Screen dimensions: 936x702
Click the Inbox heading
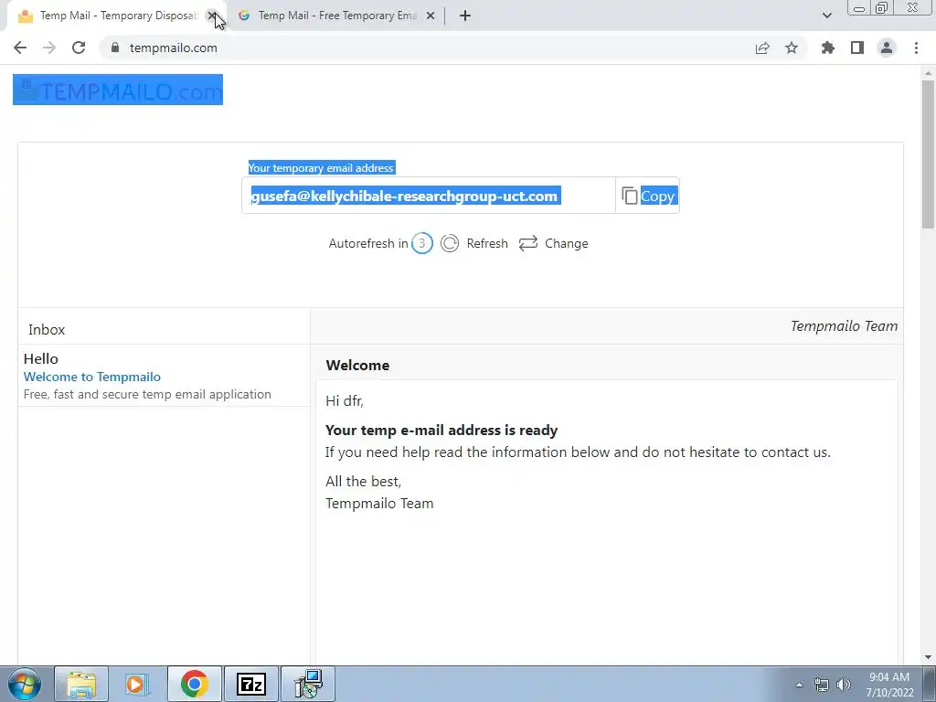[x=47, y=329]
